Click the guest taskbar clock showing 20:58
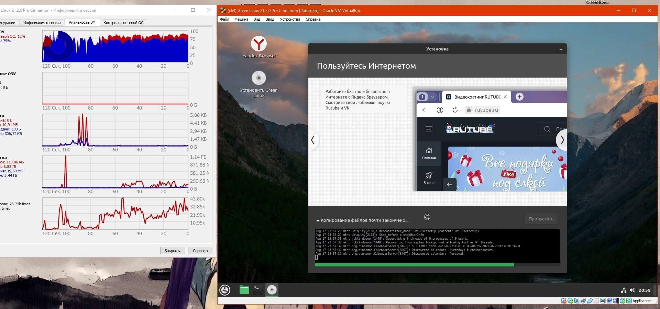 [645, 290]
